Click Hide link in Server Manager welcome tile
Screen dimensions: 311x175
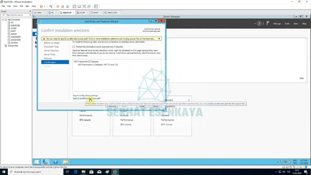pyautogui.click(x=301, y=78)
